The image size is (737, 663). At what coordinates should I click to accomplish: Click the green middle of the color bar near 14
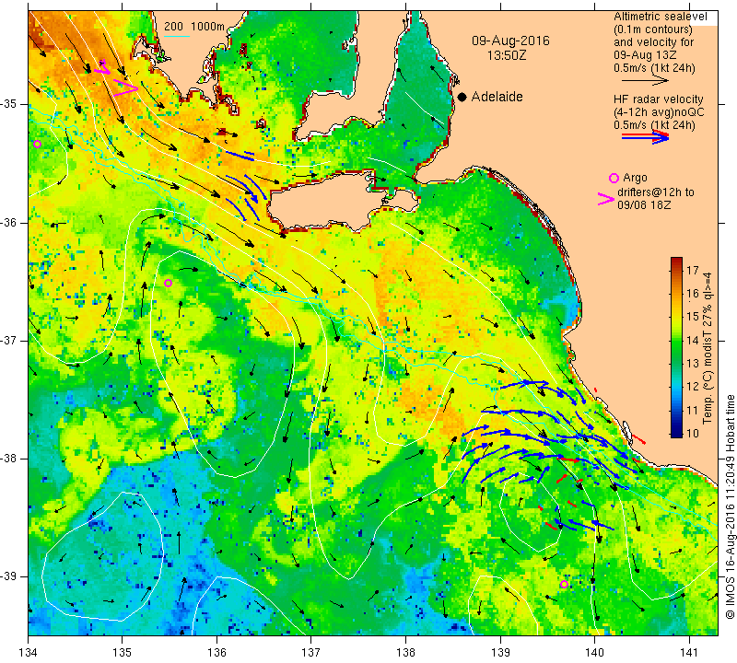point(676,340)
